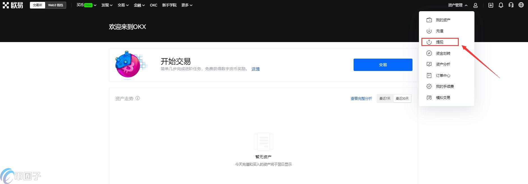Click the info icon next to 资产走势
The width and height of the screenshot is (528, 184).
tap(138, 98)
